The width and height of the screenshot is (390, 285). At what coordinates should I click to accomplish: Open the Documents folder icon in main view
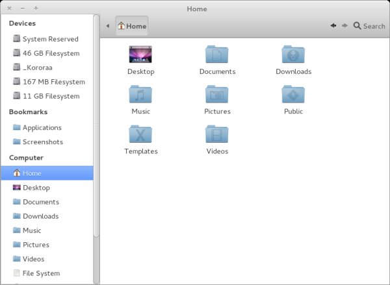click(217, 54)
